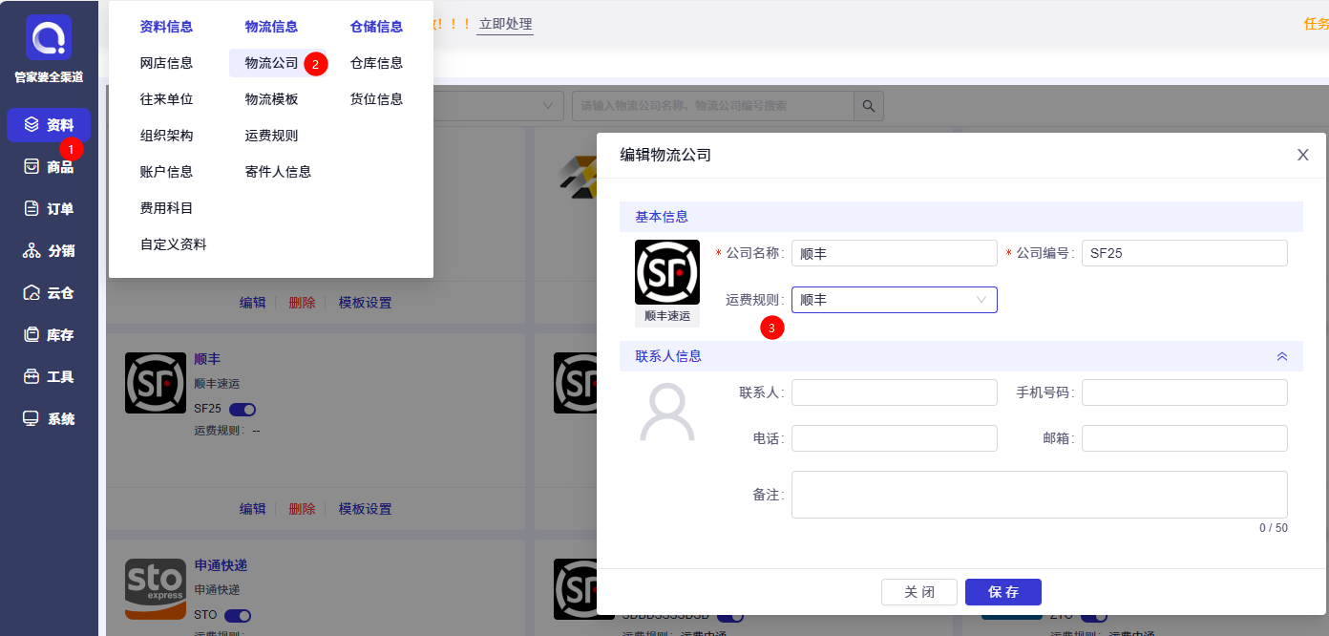Select 物流公司 menu item

(x=271, y=63)
